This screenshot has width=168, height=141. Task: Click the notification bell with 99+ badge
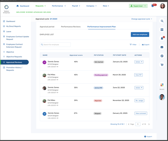(x=153, y=6)
